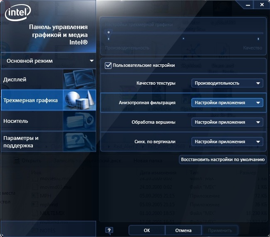Minimize the Intel control panel window
Viewport: 270px width, 237px height.
248,5
